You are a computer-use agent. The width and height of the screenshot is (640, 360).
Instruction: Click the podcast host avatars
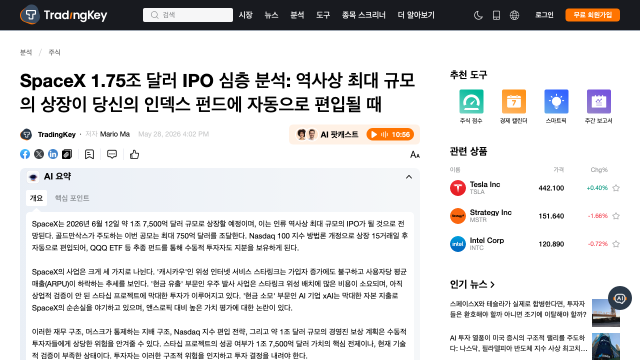[x=307, y=134]
